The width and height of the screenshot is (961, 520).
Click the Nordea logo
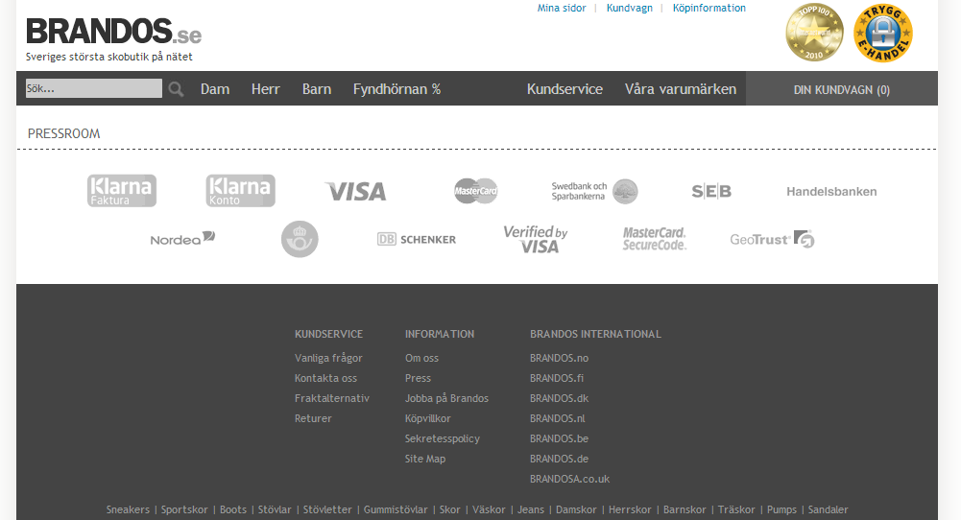click(182, 238)
